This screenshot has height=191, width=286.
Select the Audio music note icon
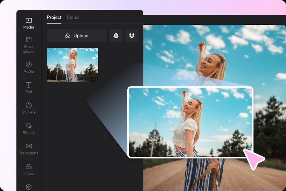(x=29, y=64)
